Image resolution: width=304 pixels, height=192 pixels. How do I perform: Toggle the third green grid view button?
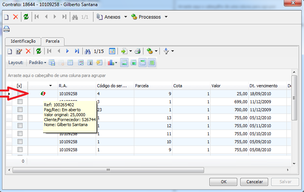(143, 62)
